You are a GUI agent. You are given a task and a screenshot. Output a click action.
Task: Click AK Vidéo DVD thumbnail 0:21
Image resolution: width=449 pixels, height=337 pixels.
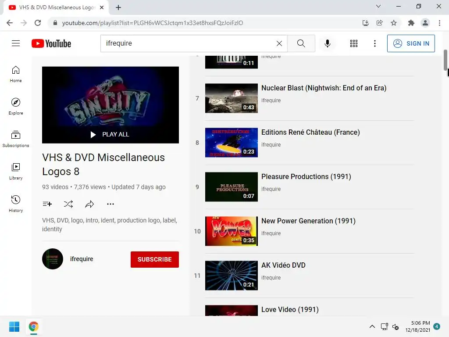tap(232, 276)
